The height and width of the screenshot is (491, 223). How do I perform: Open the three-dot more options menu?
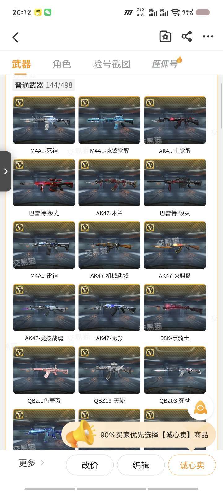(208, 37)
